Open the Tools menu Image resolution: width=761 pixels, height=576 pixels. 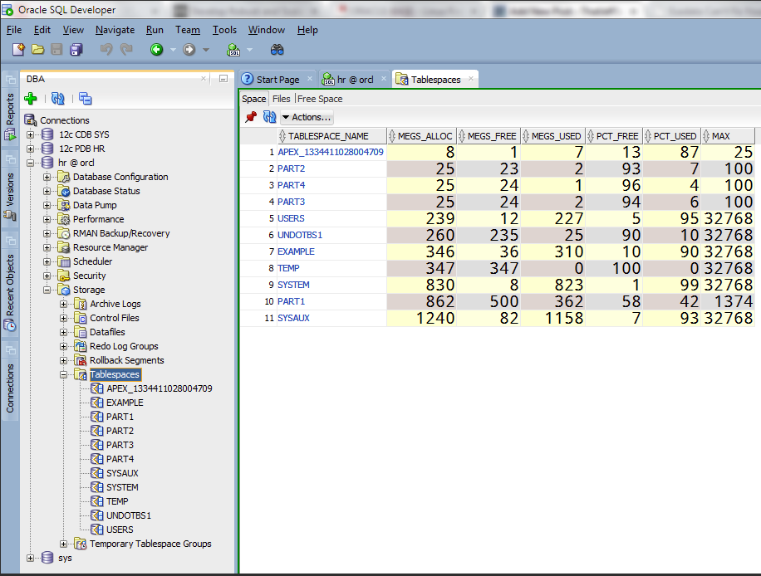224,30
